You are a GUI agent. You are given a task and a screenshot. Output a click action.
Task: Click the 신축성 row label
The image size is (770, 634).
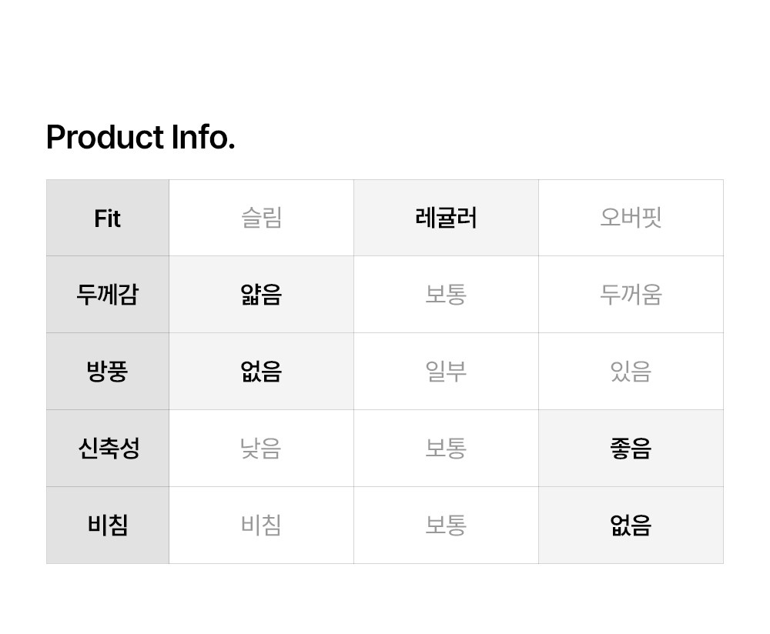click(x=108, y=449)
